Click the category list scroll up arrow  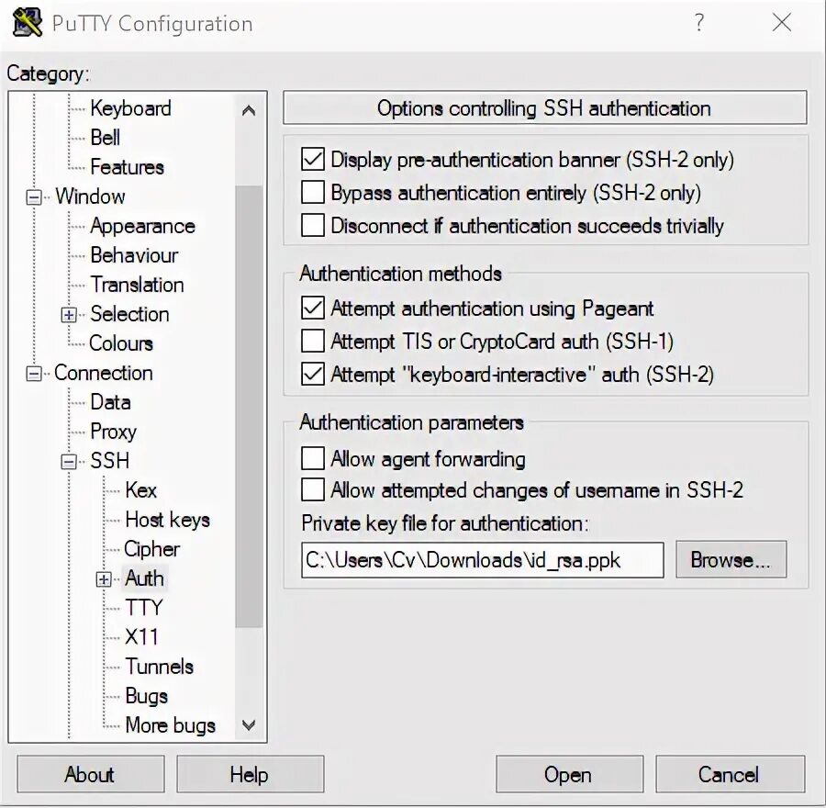(249, 110)
